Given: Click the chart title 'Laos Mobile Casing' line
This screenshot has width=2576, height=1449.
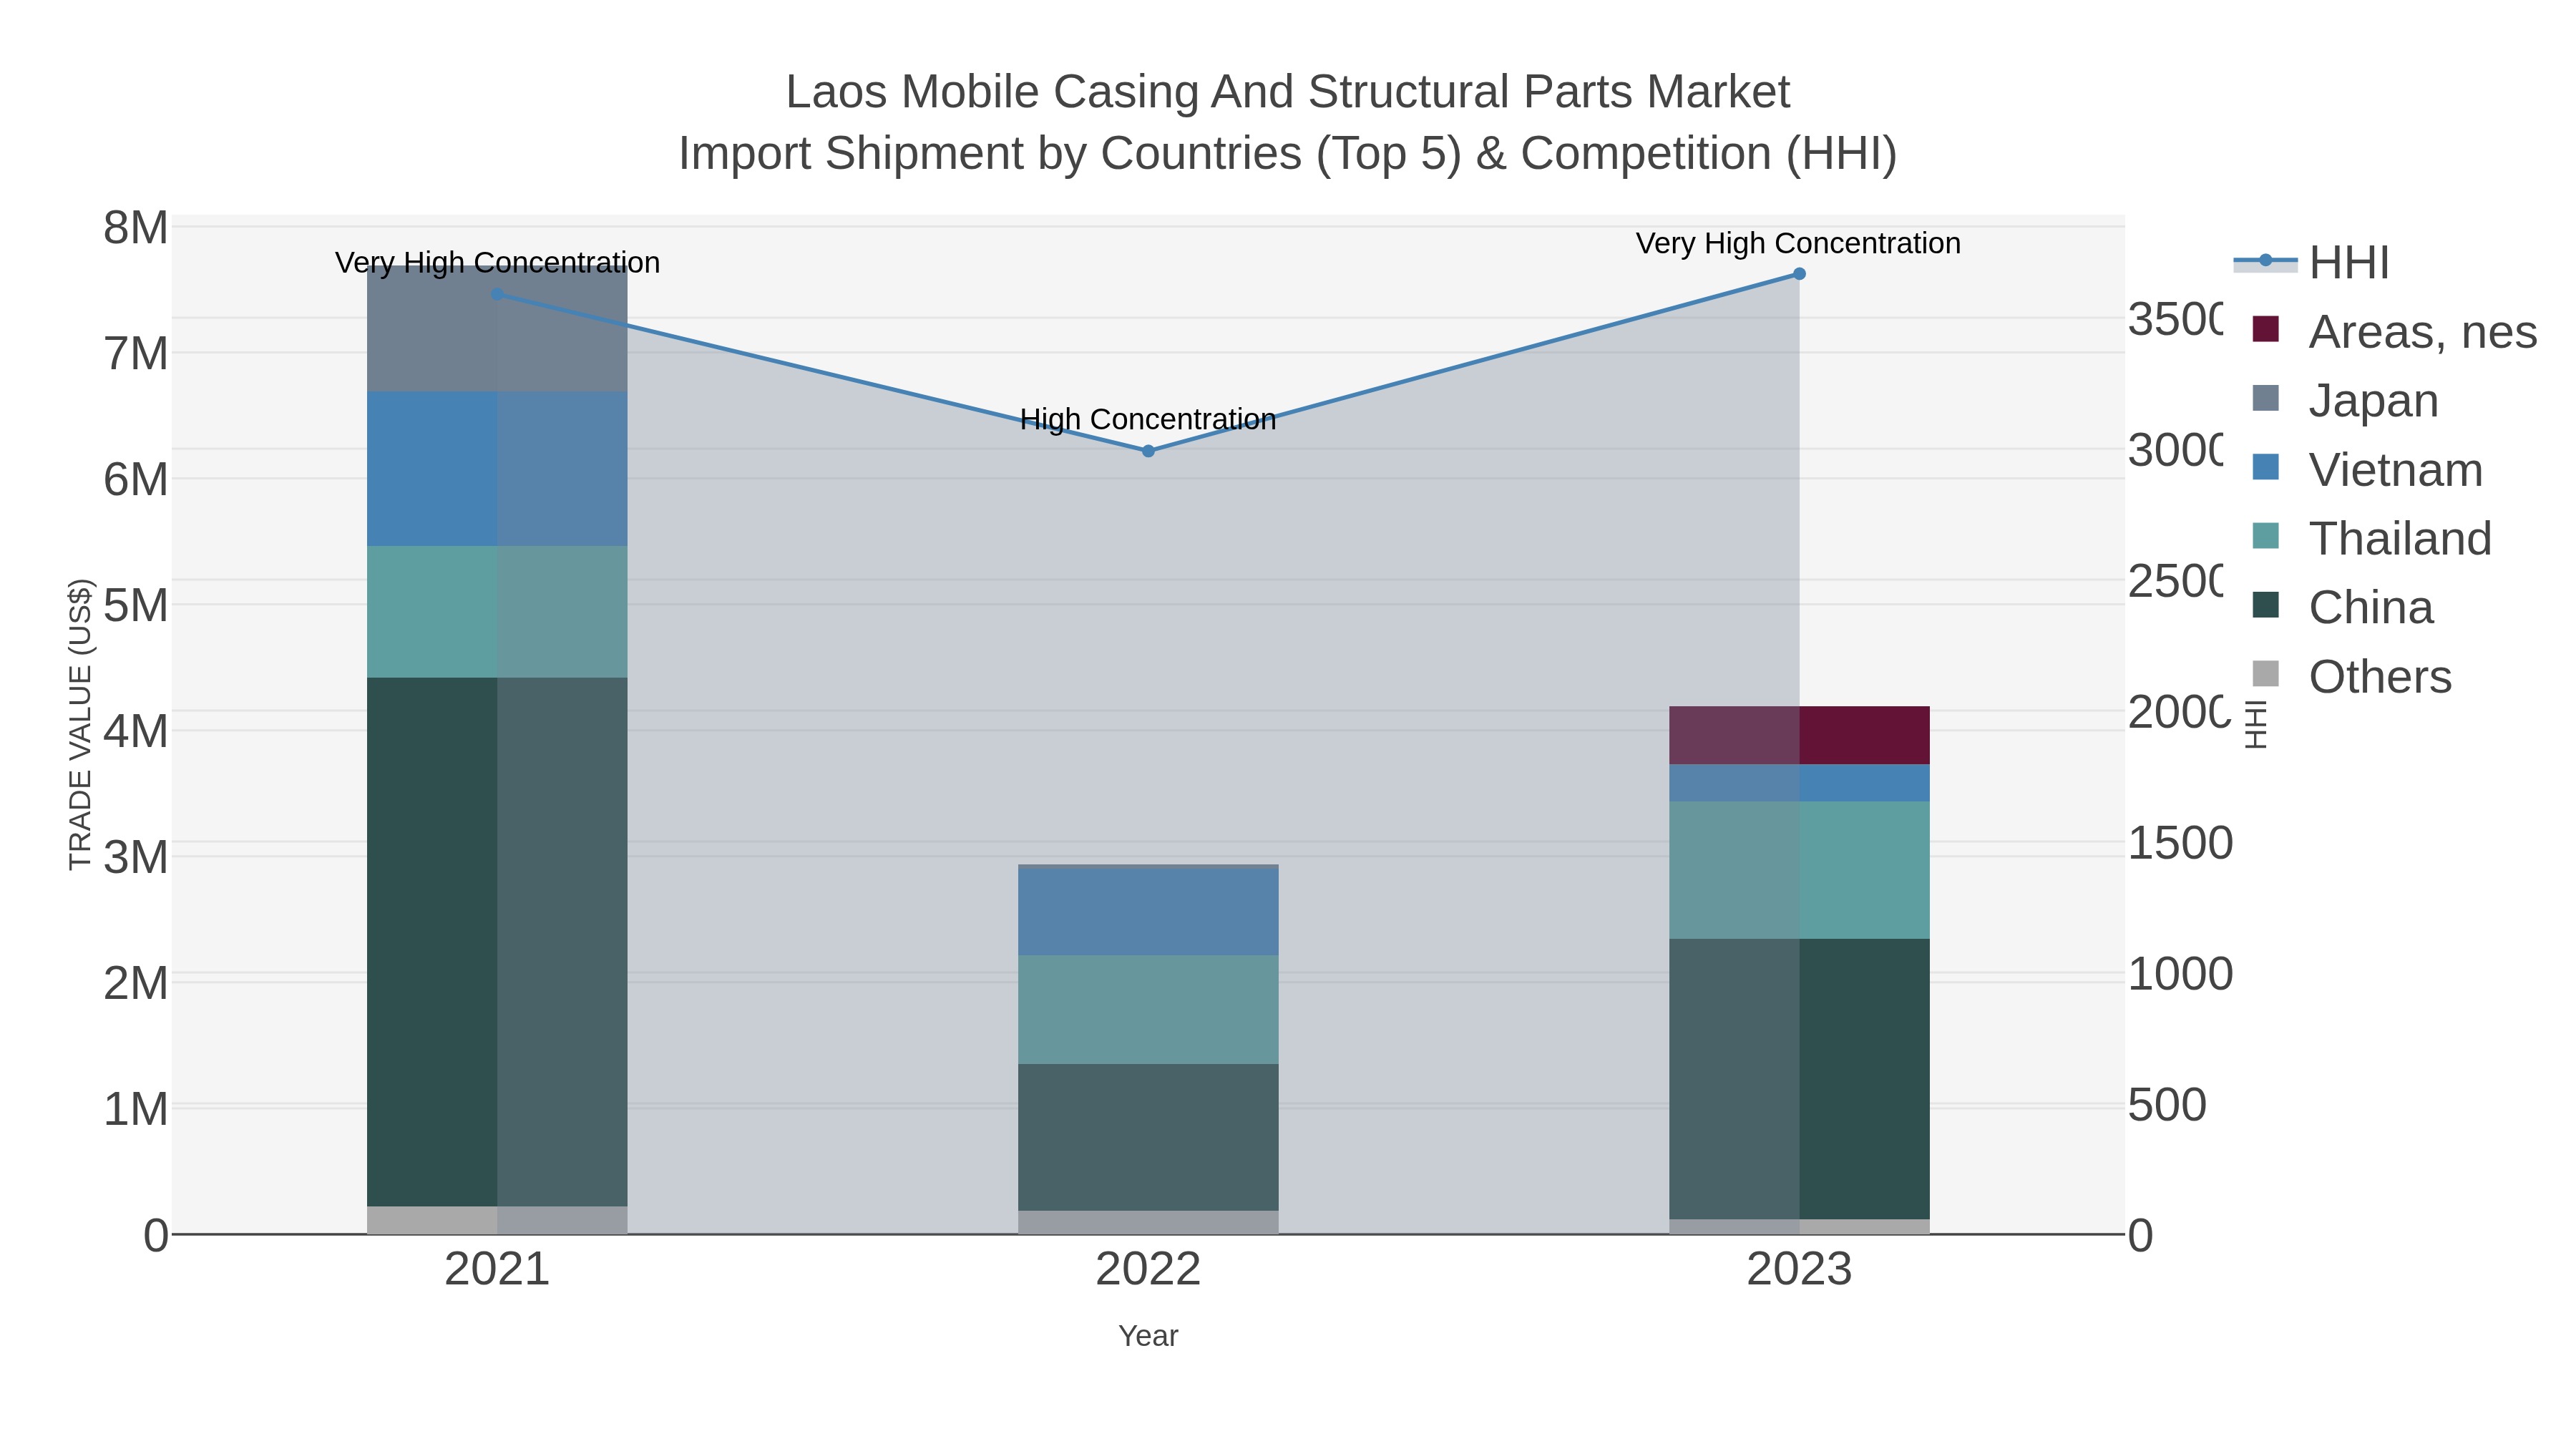Looking at the screenshot, I should [x=1287, y=92].
